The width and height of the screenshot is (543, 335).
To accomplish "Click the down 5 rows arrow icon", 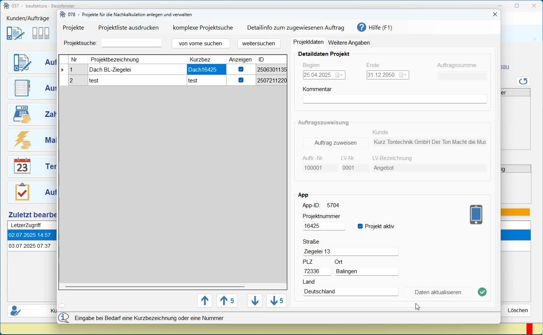I will coord(277,301).
